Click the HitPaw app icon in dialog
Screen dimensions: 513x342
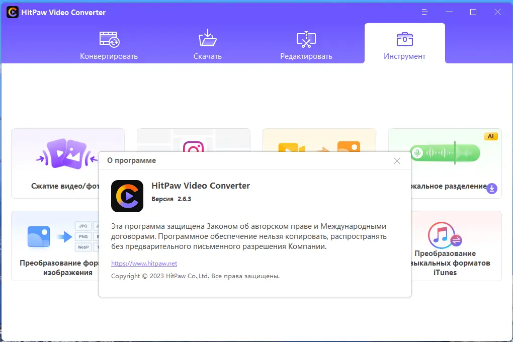pos(127,196)
